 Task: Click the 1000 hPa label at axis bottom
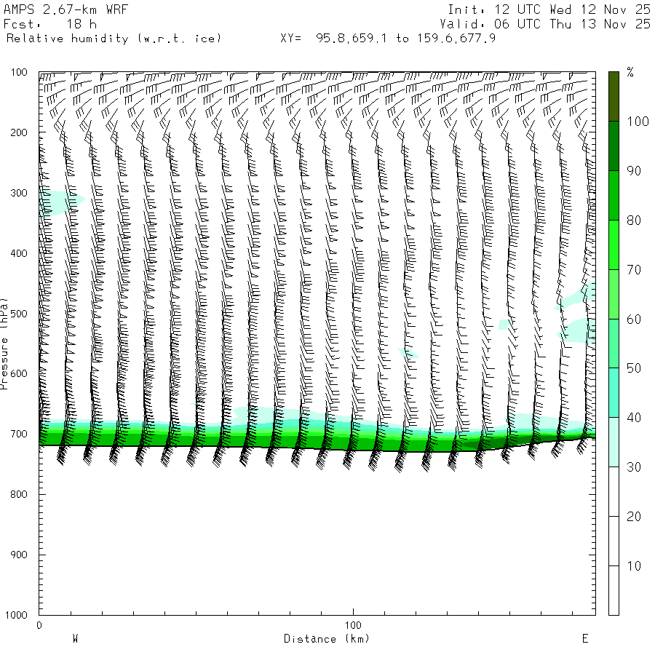click(x=16, y=615)
